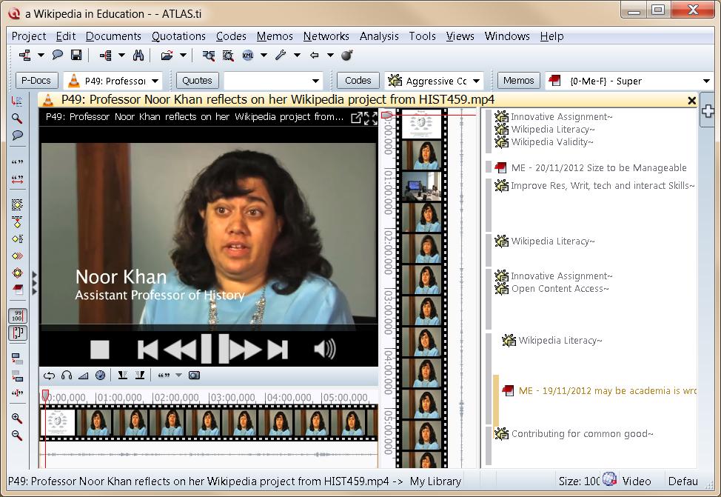Open the binoculars search tool
This screenshot has width=721, height=497.
138,56
